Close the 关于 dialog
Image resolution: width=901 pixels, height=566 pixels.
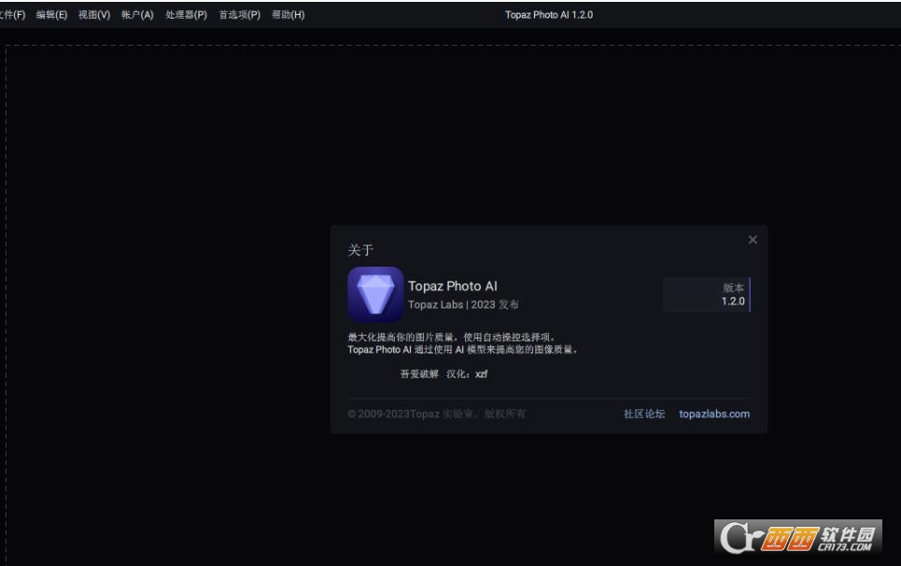point(753,240)
